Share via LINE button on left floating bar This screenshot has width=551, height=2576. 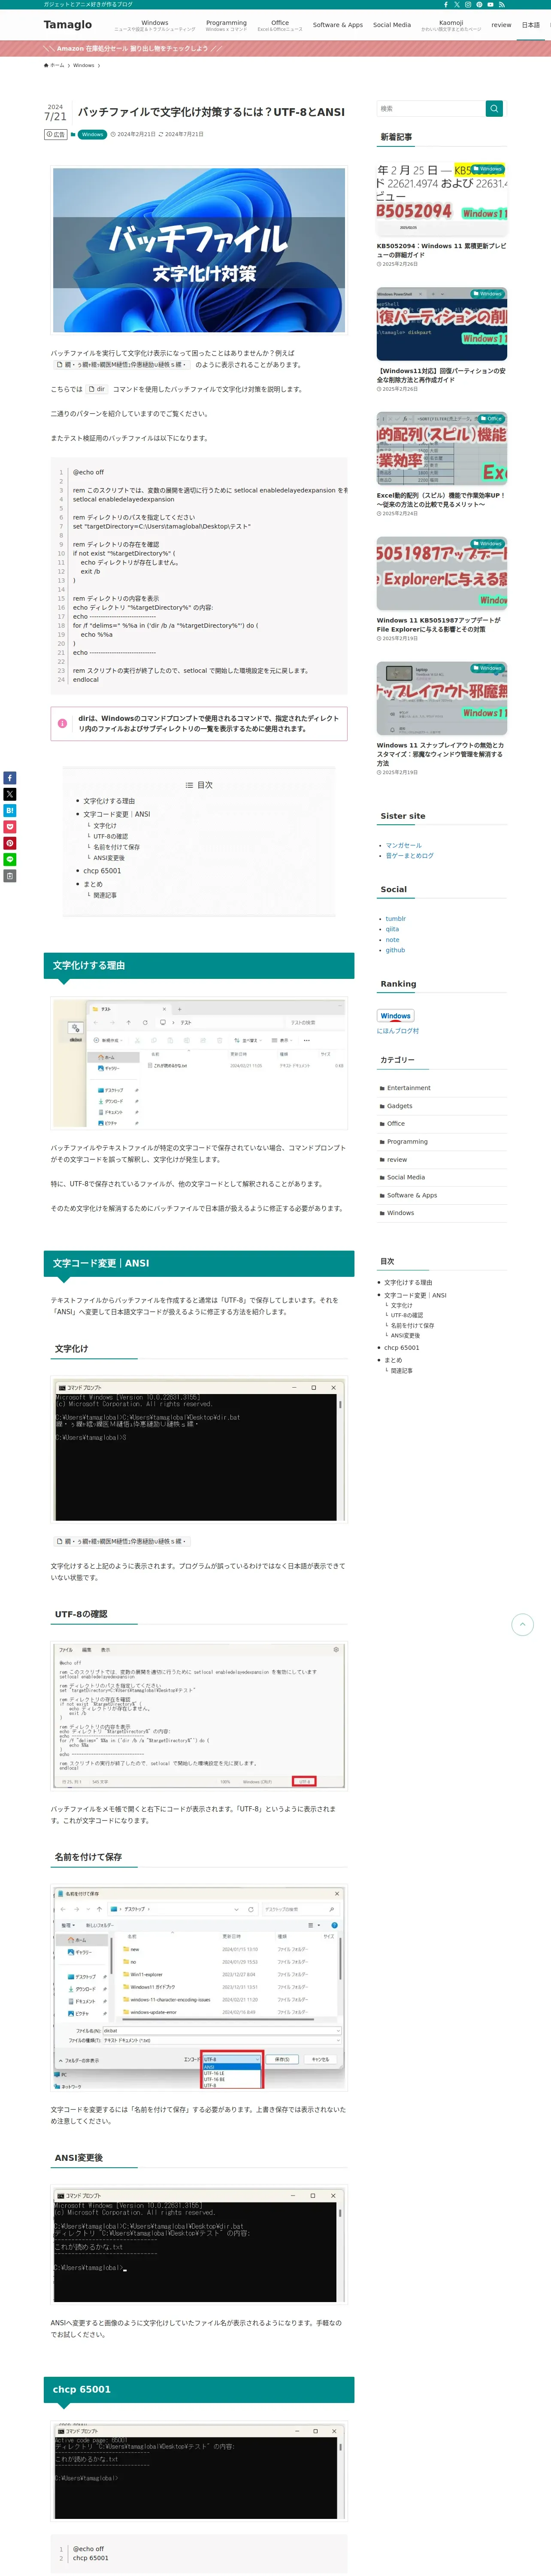[9, 859]
